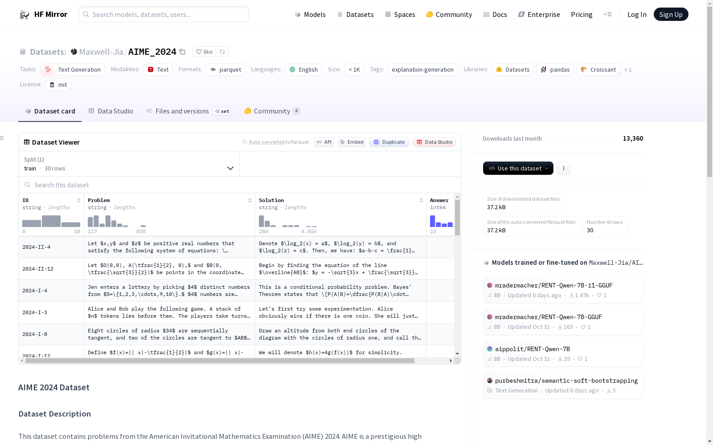Open purbeshmitra/semantic-soft-bootstrapping model
The width and height of the screenshot is (713, 445).
pos(563,385)
